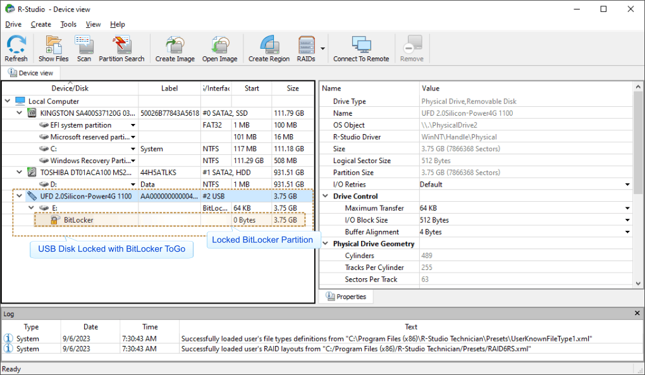Click the EFI system partition icon

click(44, 125)
